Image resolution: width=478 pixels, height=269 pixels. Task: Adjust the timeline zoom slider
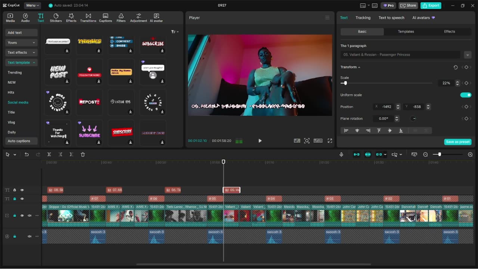click(x=440, y=154)
